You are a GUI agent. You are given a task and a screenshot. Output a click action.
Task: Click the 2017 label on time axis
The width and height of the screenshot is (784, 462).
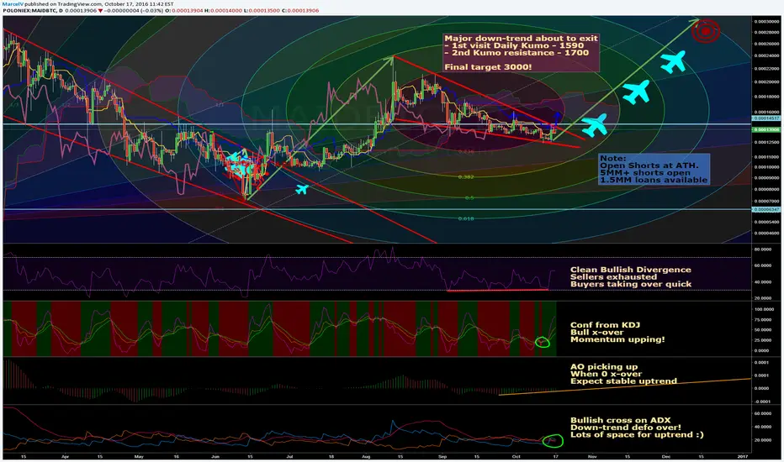pyautogui.click(x=743, y=456)
